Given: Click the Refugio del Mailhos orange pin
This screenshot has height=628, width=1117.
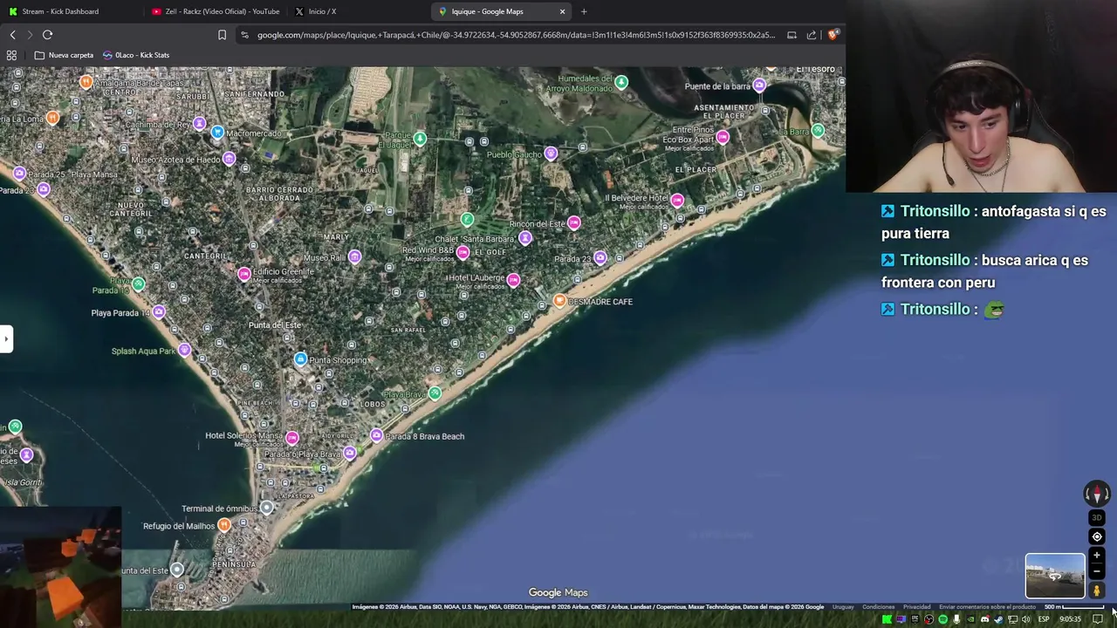Looking at the screenshot, I should 224,524.
